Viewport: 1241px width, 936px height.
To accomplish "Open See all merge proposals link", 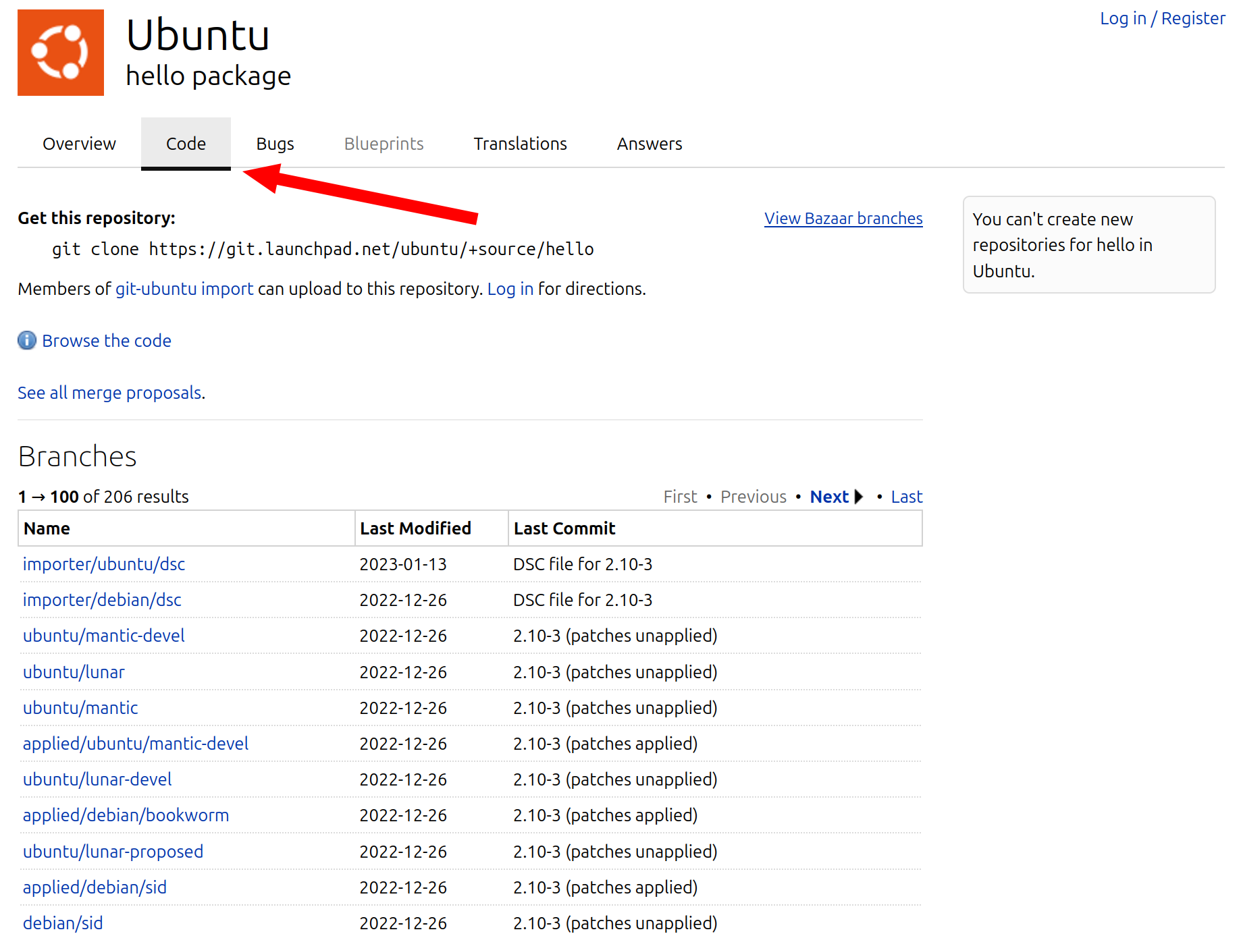I will tap(109, 393).
